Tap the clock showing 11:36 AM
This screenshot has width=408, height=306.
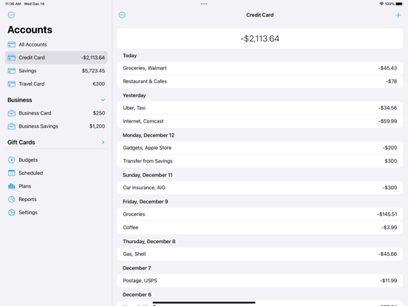[13, 4]
